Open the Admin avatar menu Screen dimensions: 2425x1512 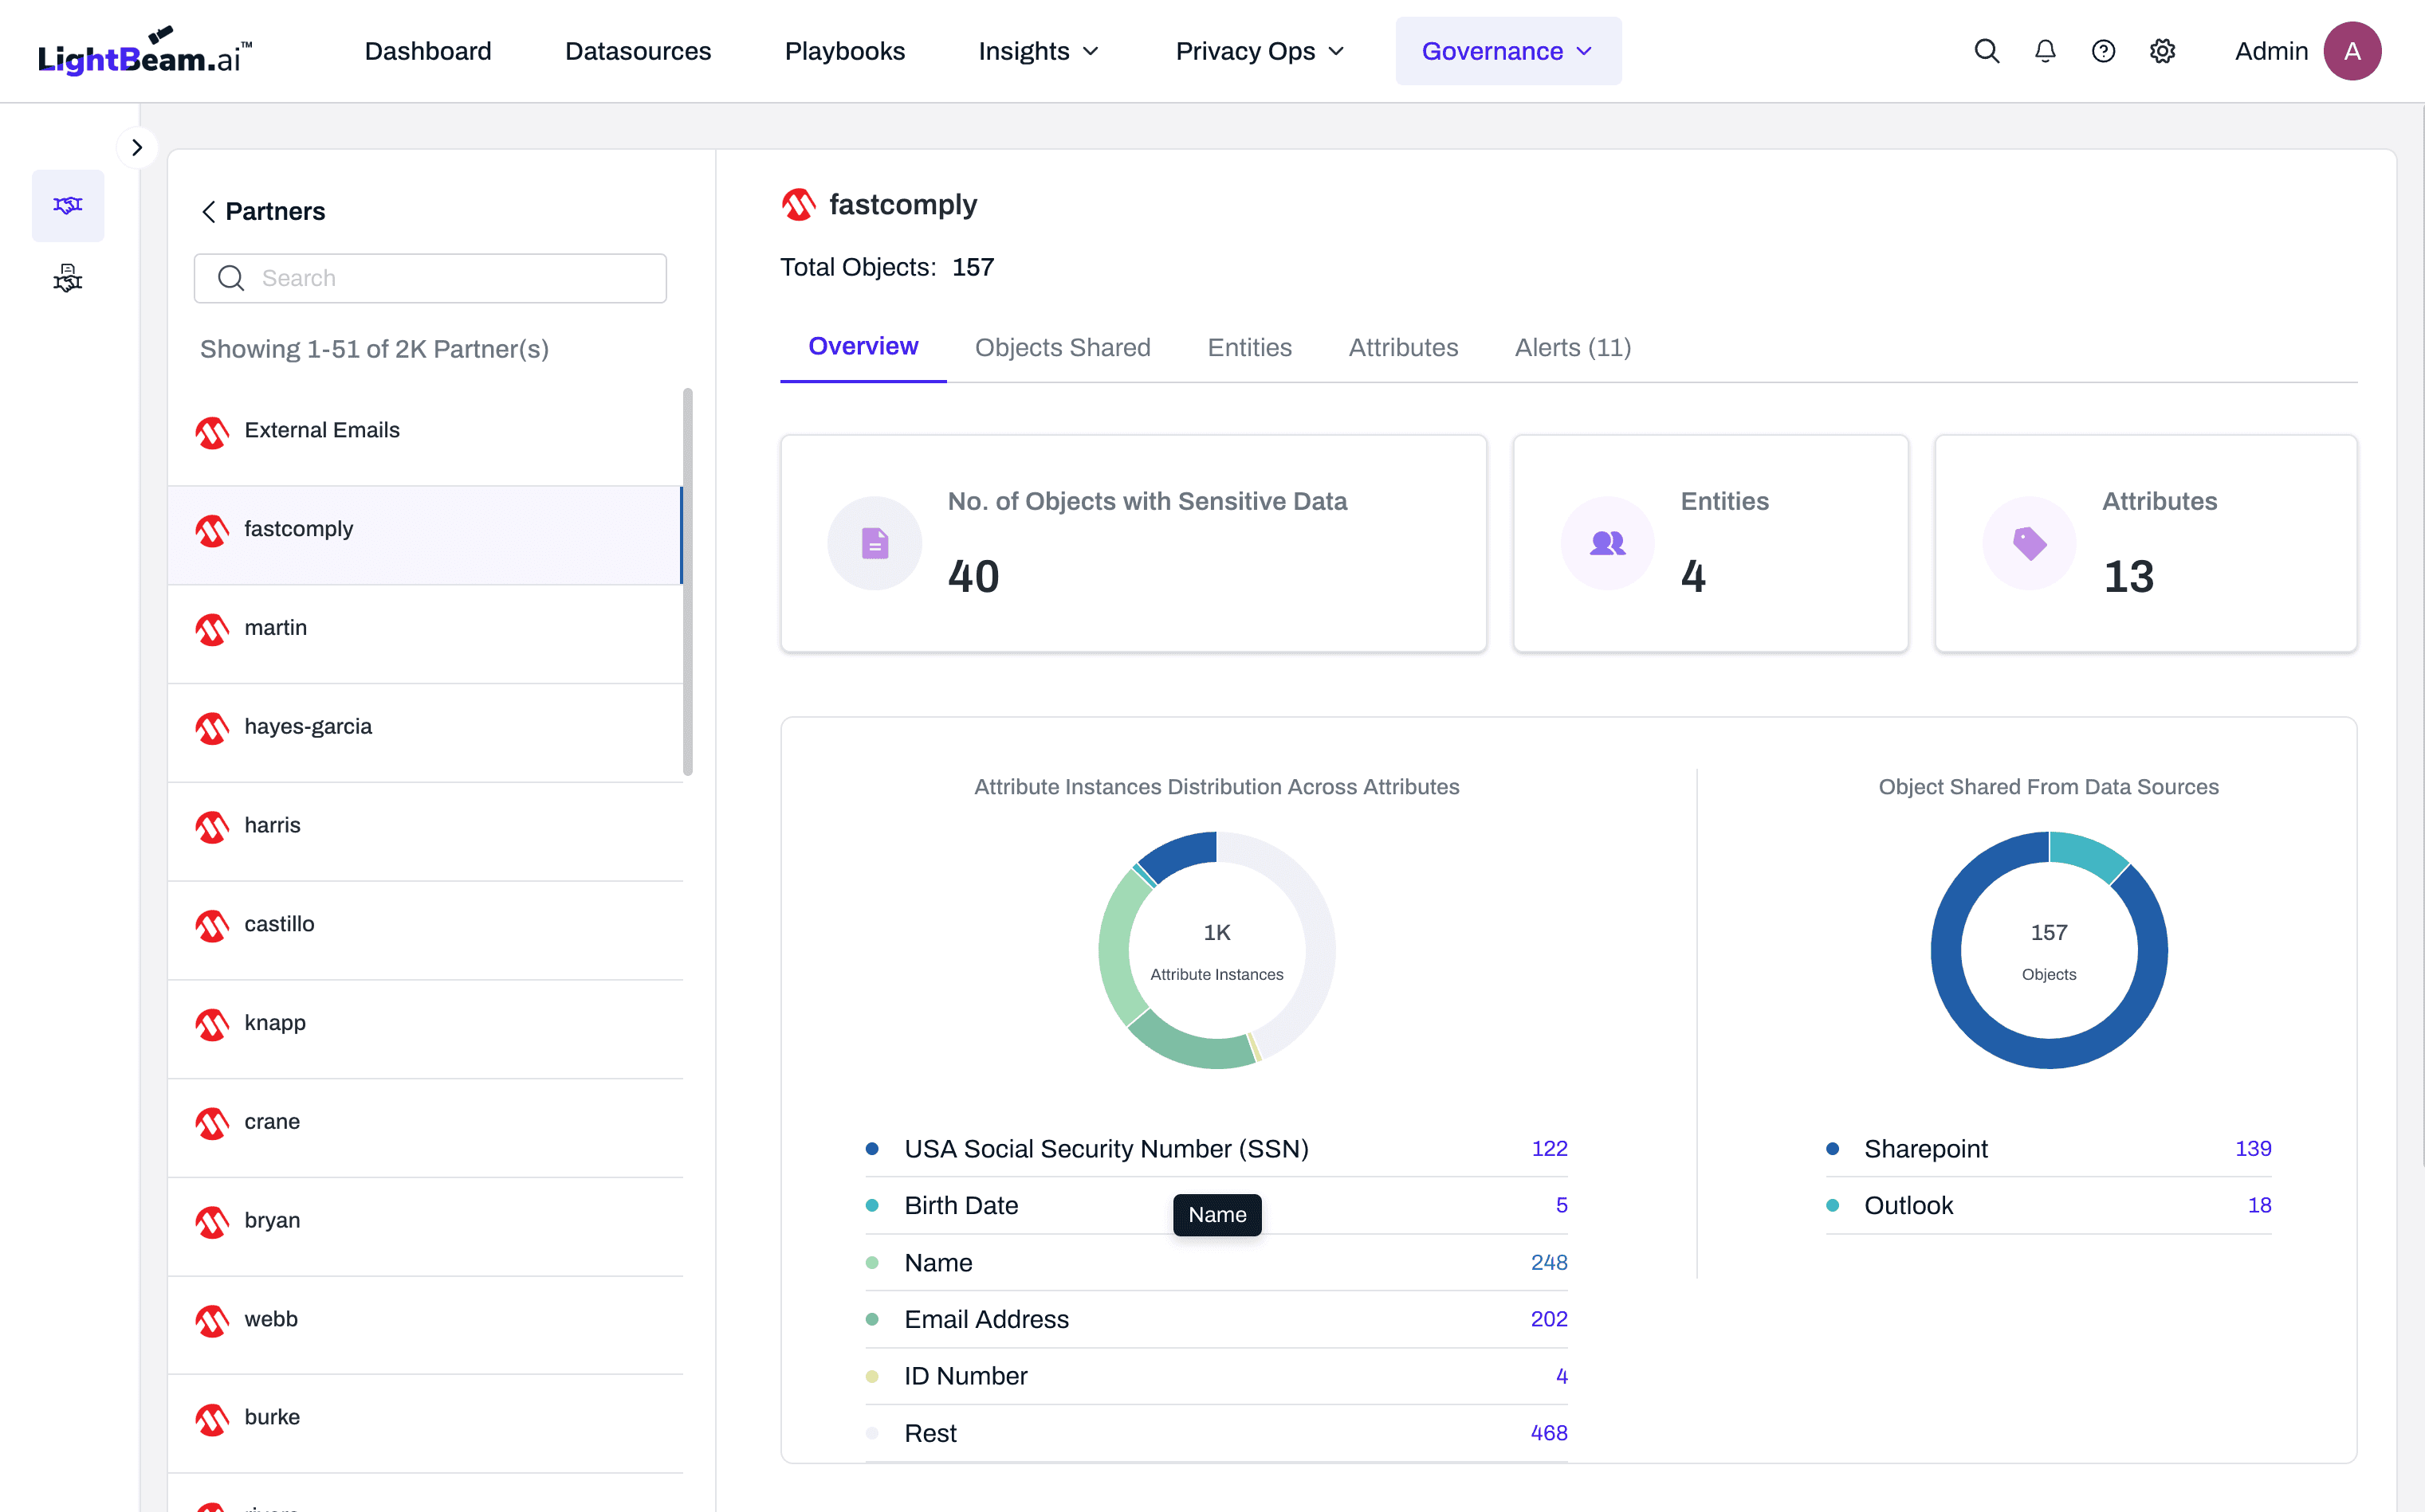[x=2352, y=51]
